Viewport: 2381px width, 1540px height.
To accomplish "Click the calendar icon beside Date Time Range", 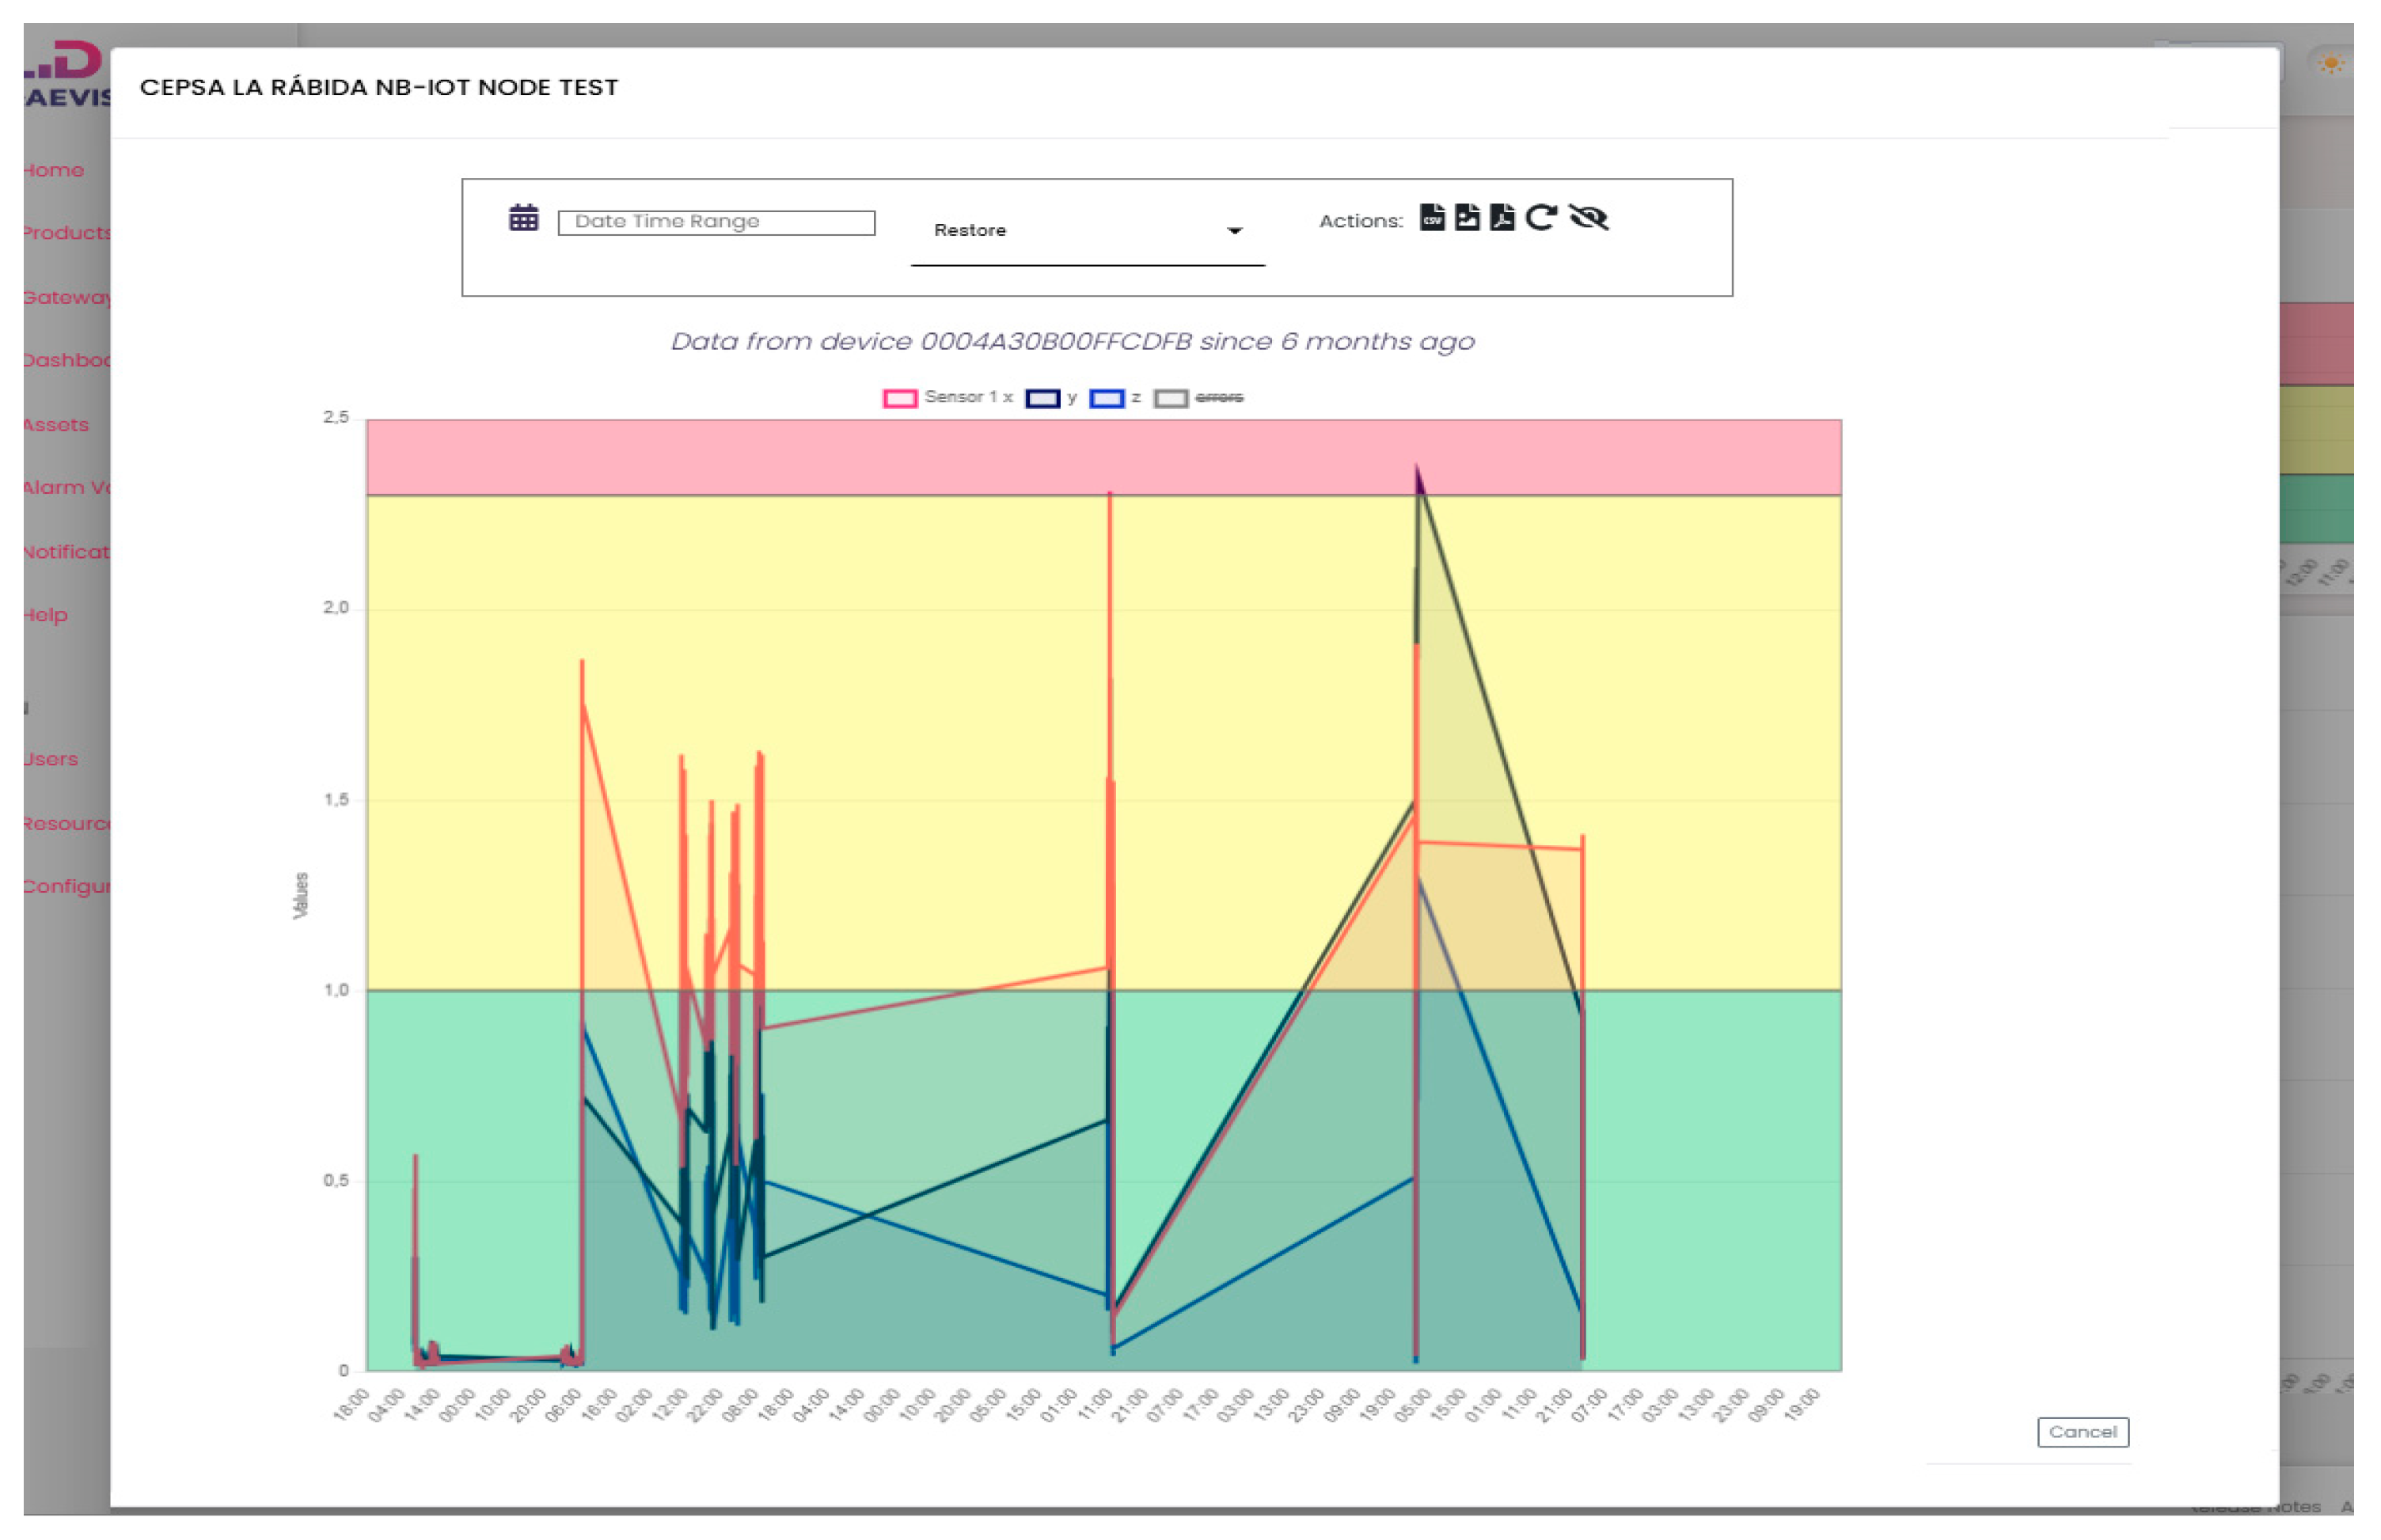I will 523,218.
